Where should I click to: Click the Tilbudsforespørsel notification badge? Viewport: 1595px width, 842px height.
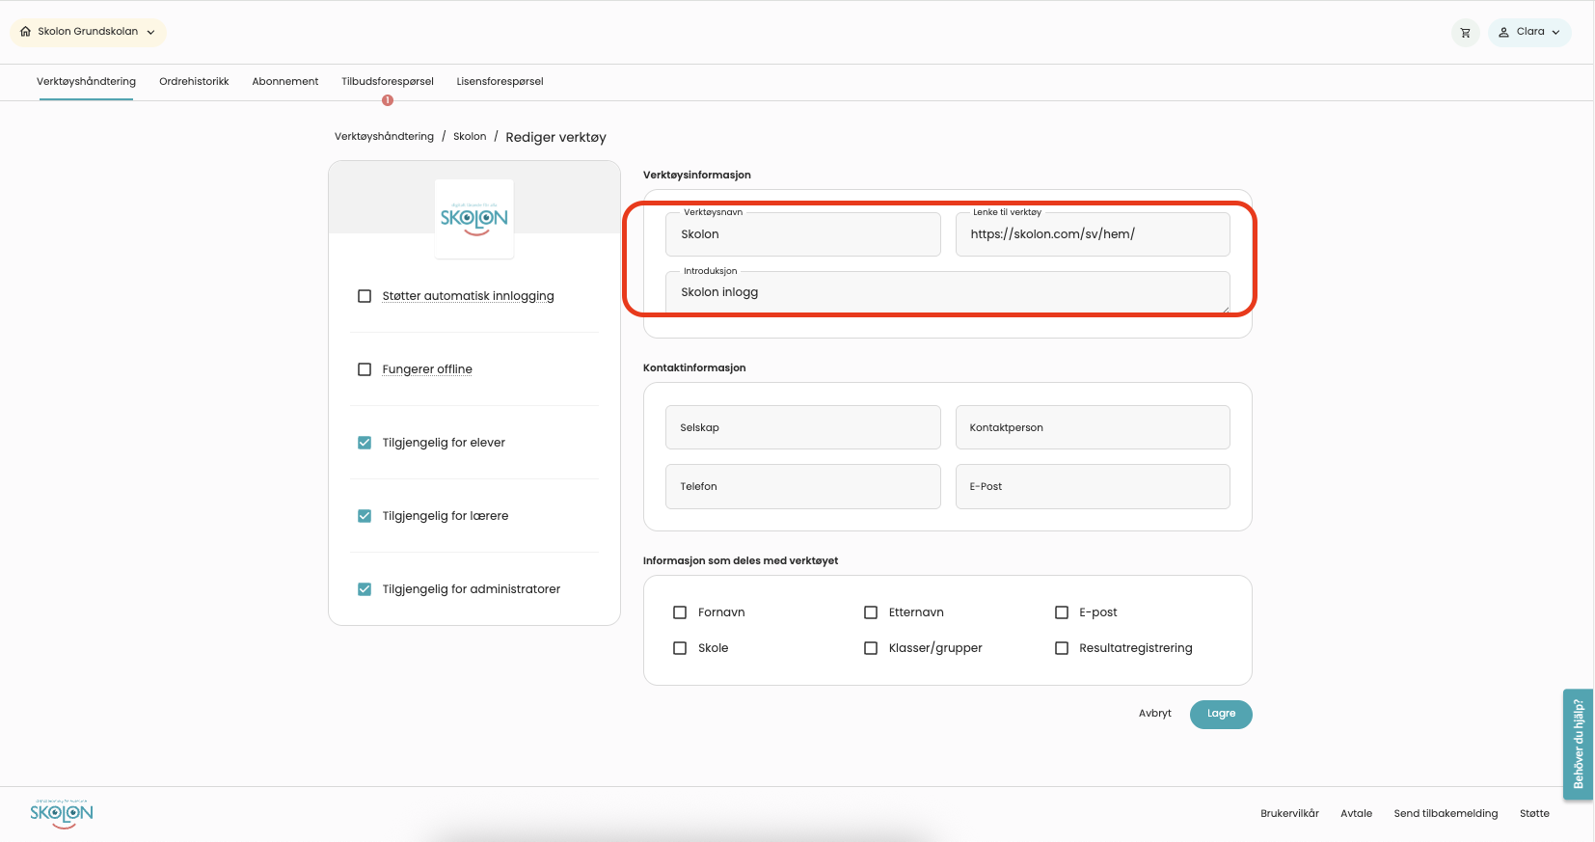pos(388,100)
